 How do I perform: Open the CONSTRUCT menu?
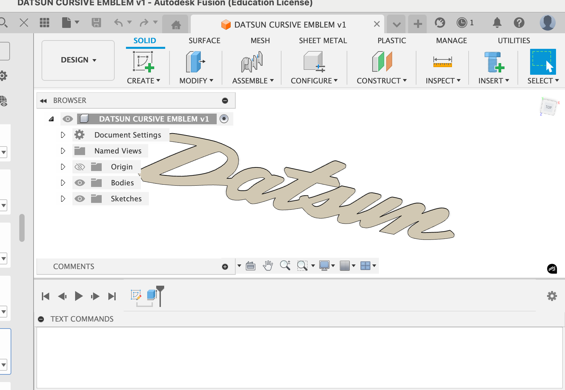pos(382,81)
